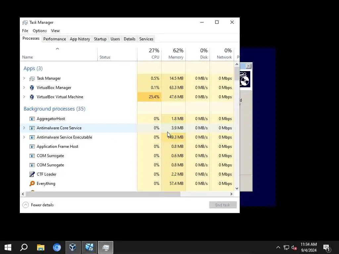Select the CTF Loader process row
The height and width of the screenshot is (254, 339).
(127, 174)
